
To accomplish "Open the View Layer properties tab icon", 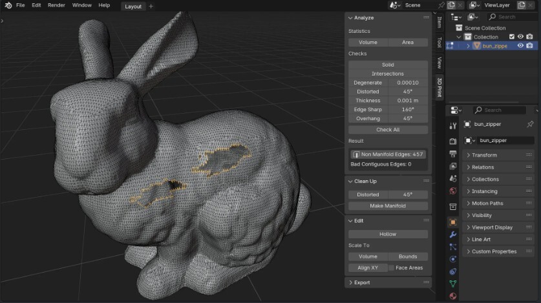I will 453,166.
